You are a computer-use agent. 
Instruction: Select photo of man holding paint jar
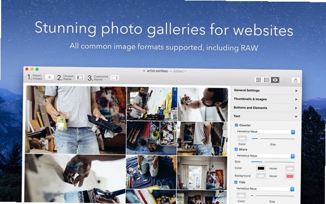(75, 120)
